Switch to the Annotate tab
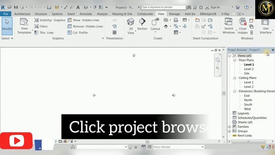 click(x=86, y=14)
